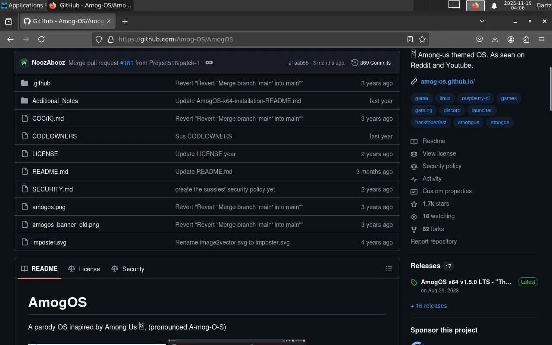
Task: Select the hacktoberfest topic tag
Action: (x=431, y=122)
